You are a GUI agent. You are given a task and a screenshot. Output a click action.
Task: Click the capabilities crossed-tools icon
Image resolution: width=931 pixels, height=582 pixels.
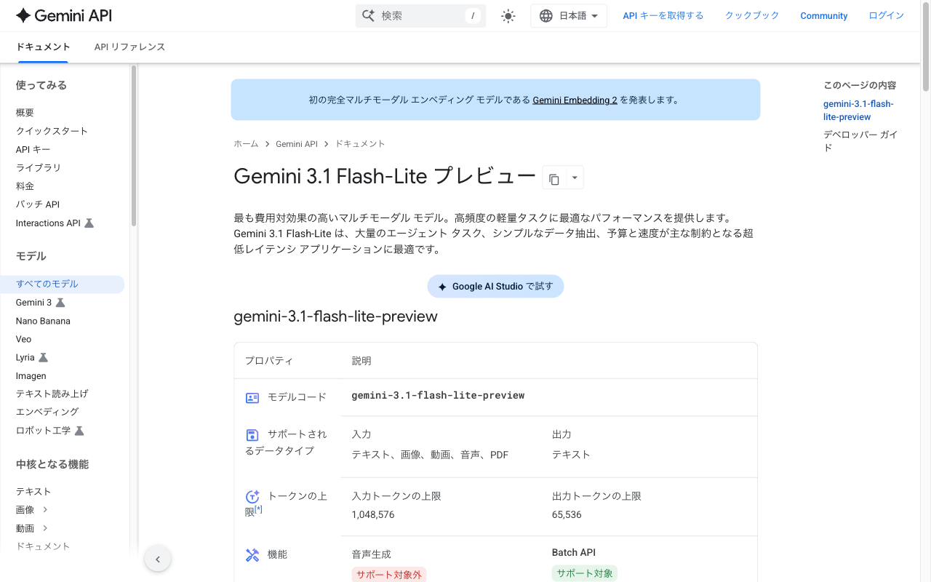pyautogui.click(x=252, y=554)
